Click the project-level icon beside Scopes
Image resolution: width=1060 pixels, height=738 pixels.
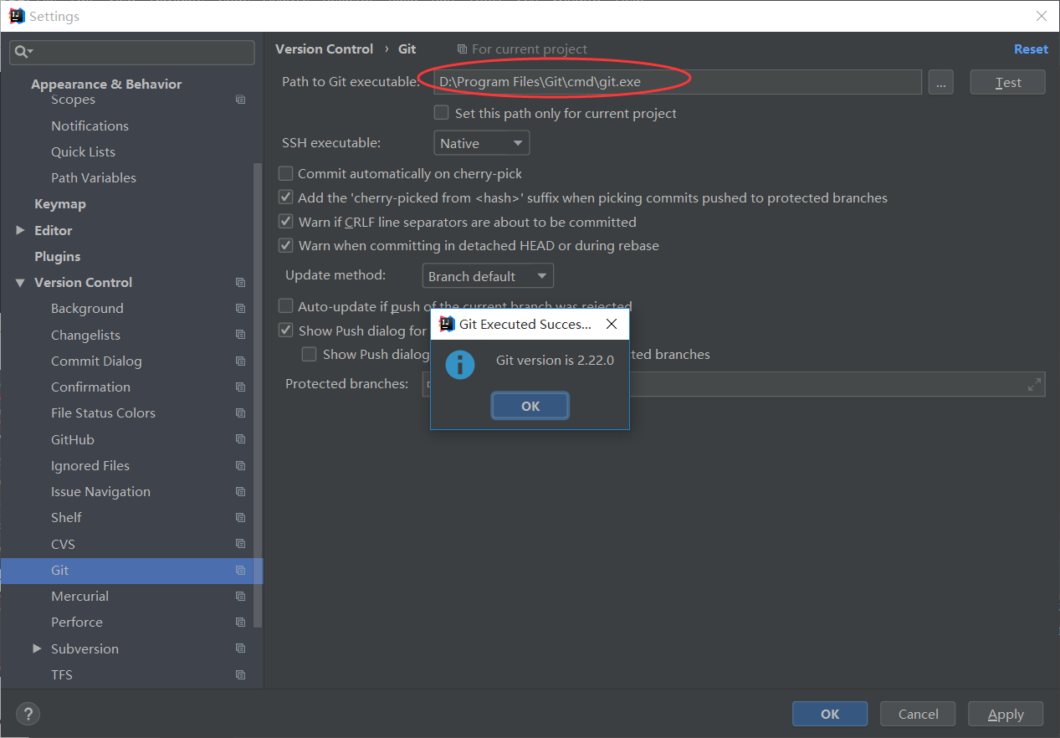[x=240, y=100]
